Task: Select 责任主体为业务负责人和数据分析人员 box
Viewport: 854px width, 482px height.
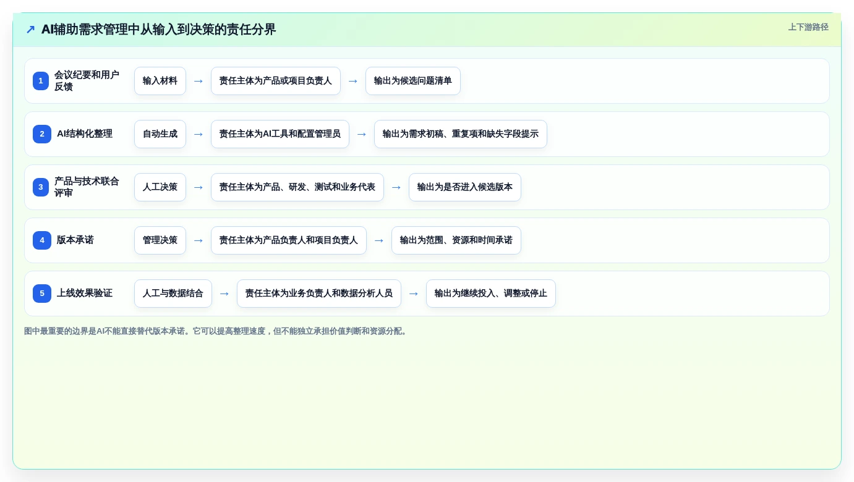Action: click(319, 294)
